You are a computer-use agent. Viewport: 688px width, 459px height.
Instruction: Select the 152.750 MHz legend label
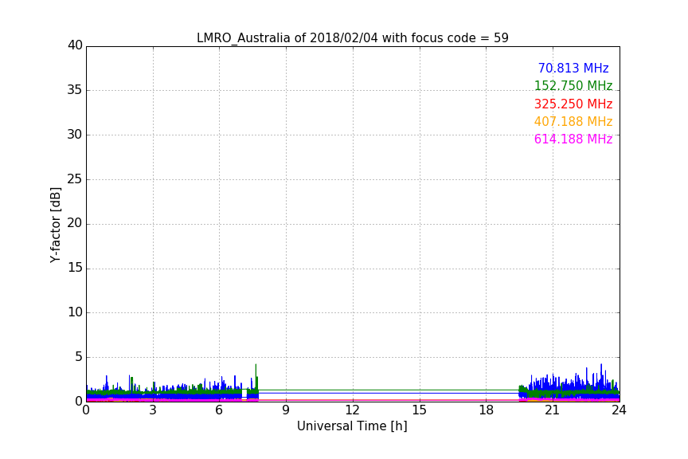tap(573, 85)
